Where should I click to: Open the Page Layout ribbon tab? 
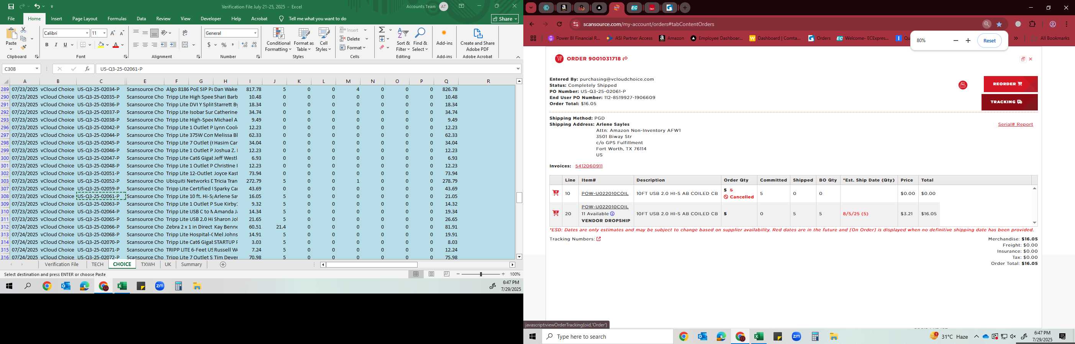click(85, 19)
